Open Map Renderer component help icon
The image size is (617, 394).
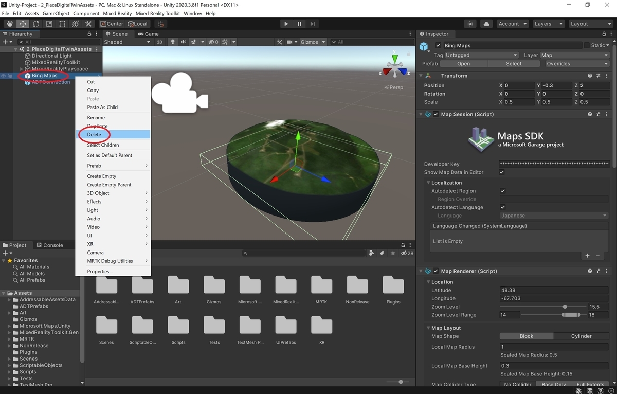coord(590,271)
